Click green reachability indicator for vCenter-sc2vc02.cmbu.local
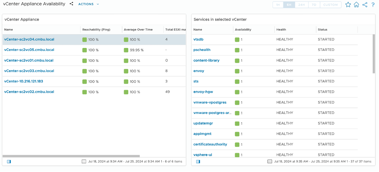 [x=85, y=92]
